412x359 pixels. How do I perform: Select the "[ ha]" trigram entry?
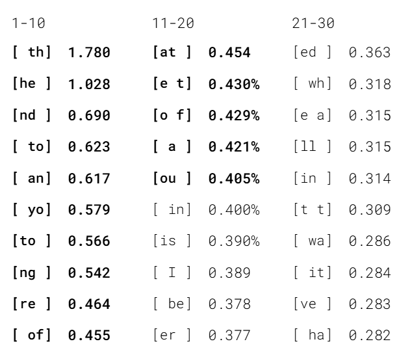pos(313,336)
